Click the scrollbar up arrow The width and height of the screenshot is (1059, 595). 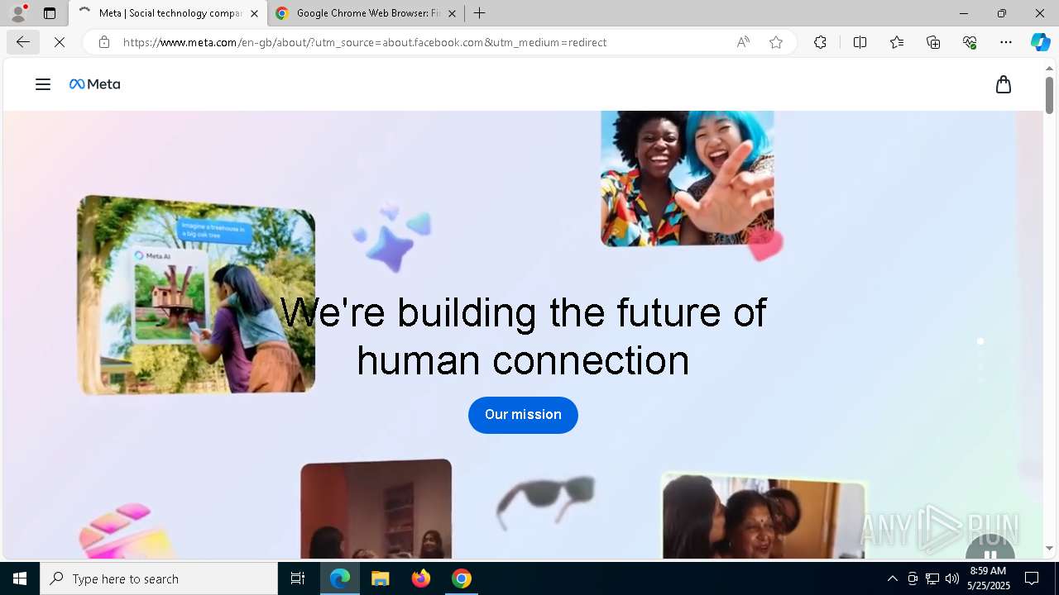(x=1049, y=68)
